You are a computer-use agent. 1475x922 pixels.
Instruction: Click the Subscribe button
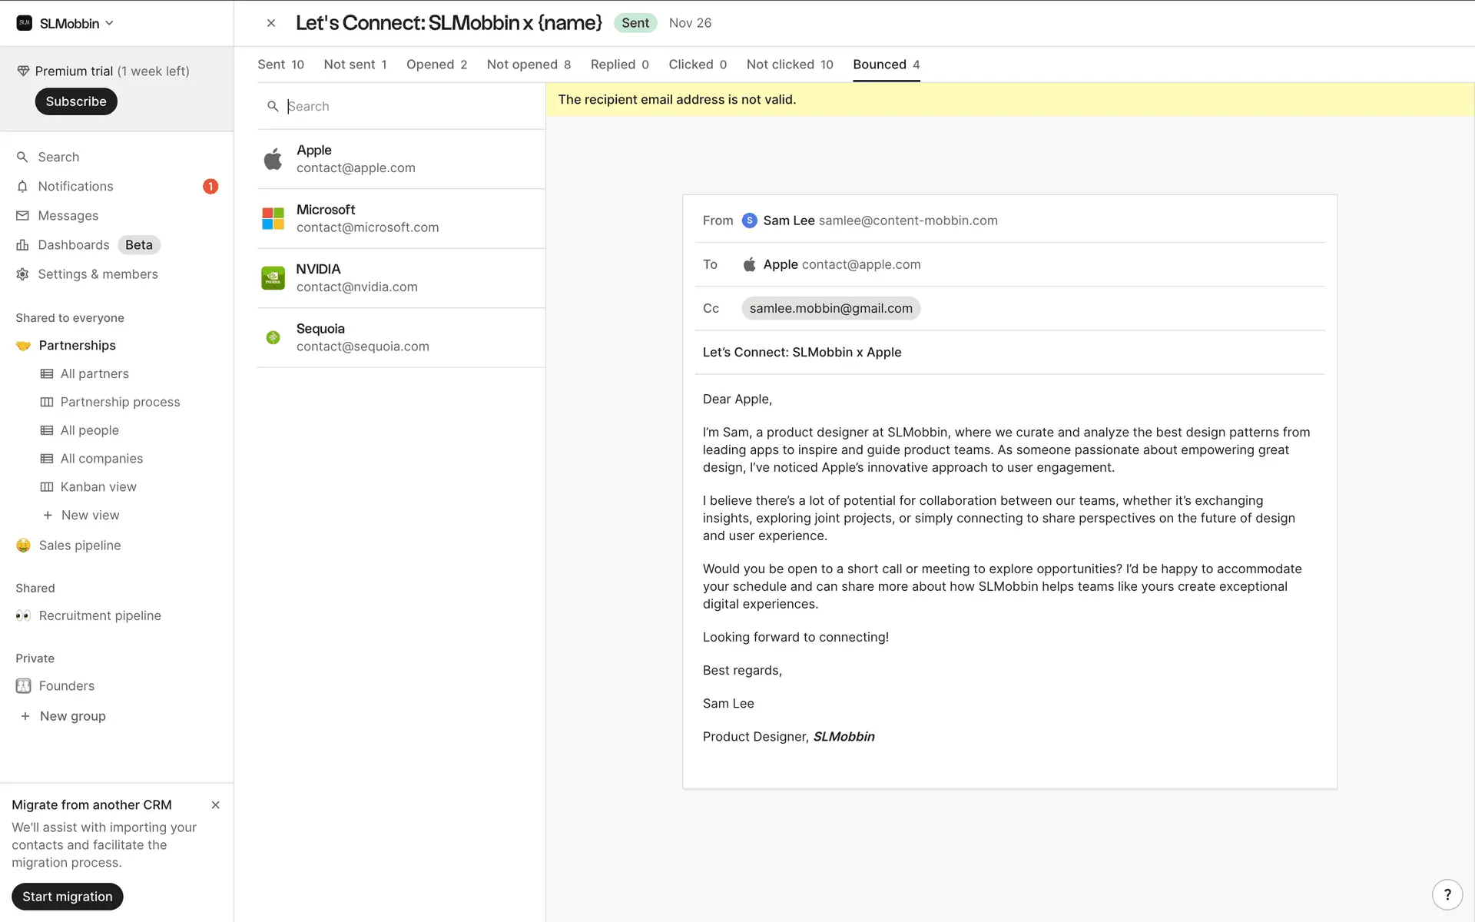75,101
